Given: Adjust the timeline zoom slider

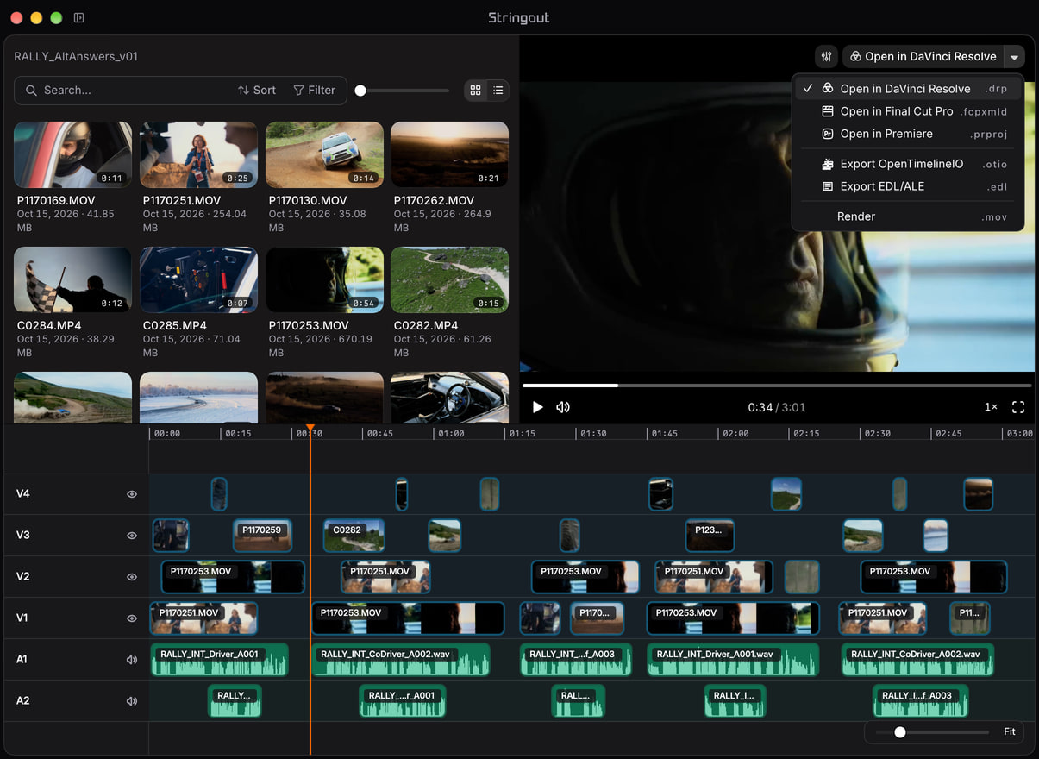Looking at the screenshot, I should [932, 732].
